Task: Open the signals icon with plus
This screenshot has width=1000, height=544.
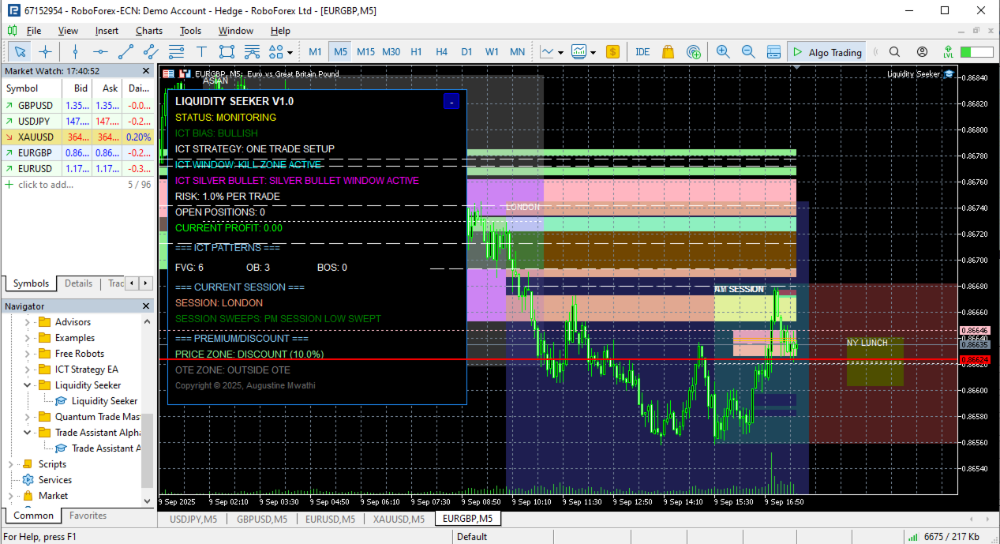Action: point(694,52)
